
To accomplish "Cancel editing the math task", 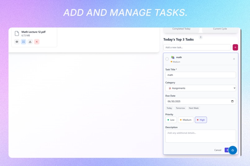I will 218,150.
